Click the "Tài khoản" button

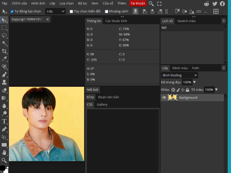[x=138, y=3]
